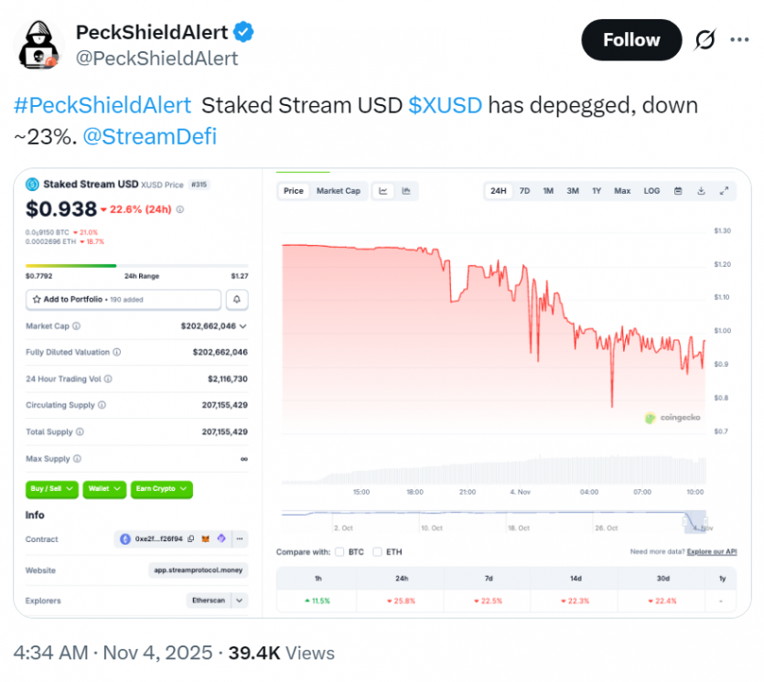Screen dimensions: 764x682
Task: Open more contract options via ellipsis icon
Action: (239, 539)
